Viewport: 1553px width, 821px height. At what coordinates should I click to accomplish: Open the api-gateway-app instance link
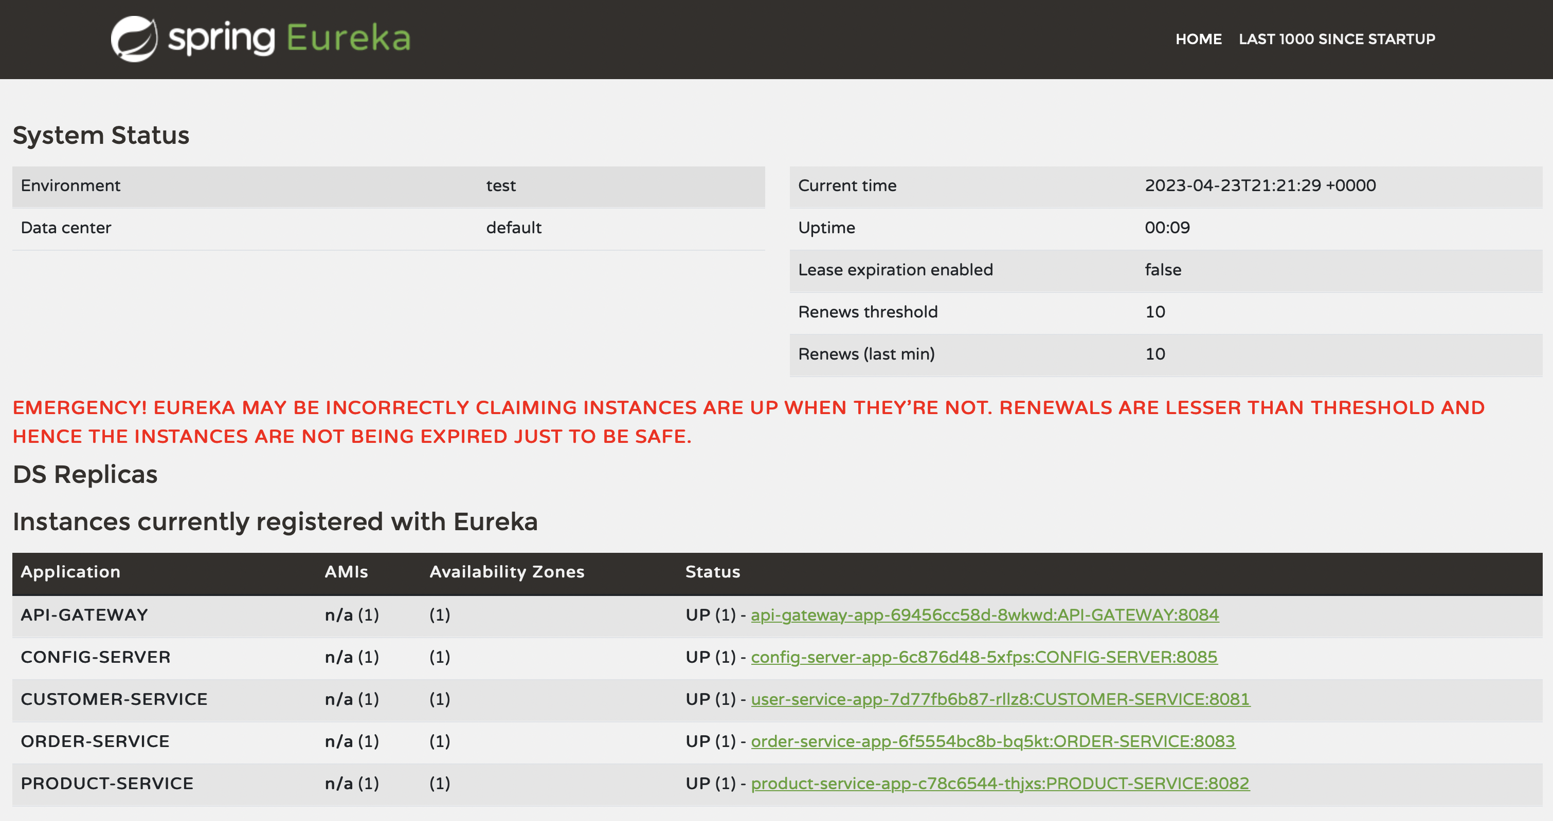point(984,615)
